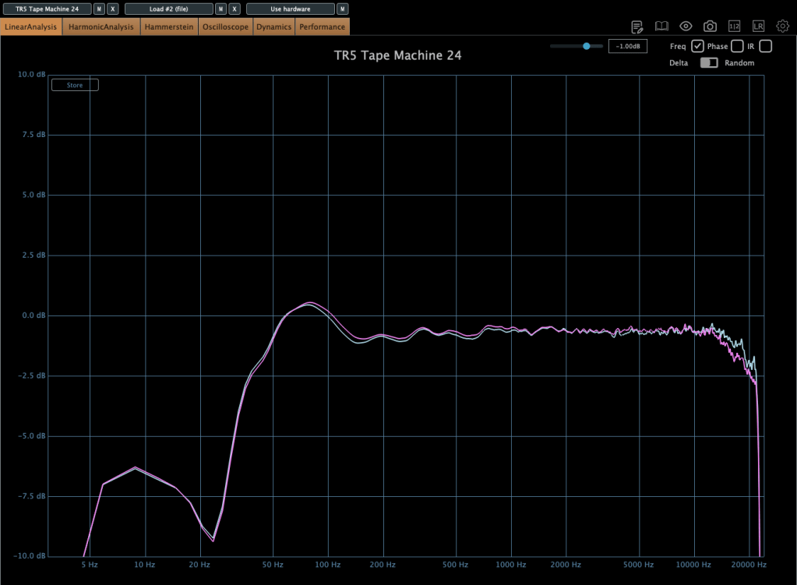Toggle the Delta/Random switch

coord(708,63)
